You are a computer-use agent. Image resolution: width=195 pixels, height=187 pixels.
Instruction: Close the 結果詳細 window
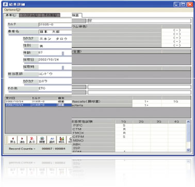190,4
